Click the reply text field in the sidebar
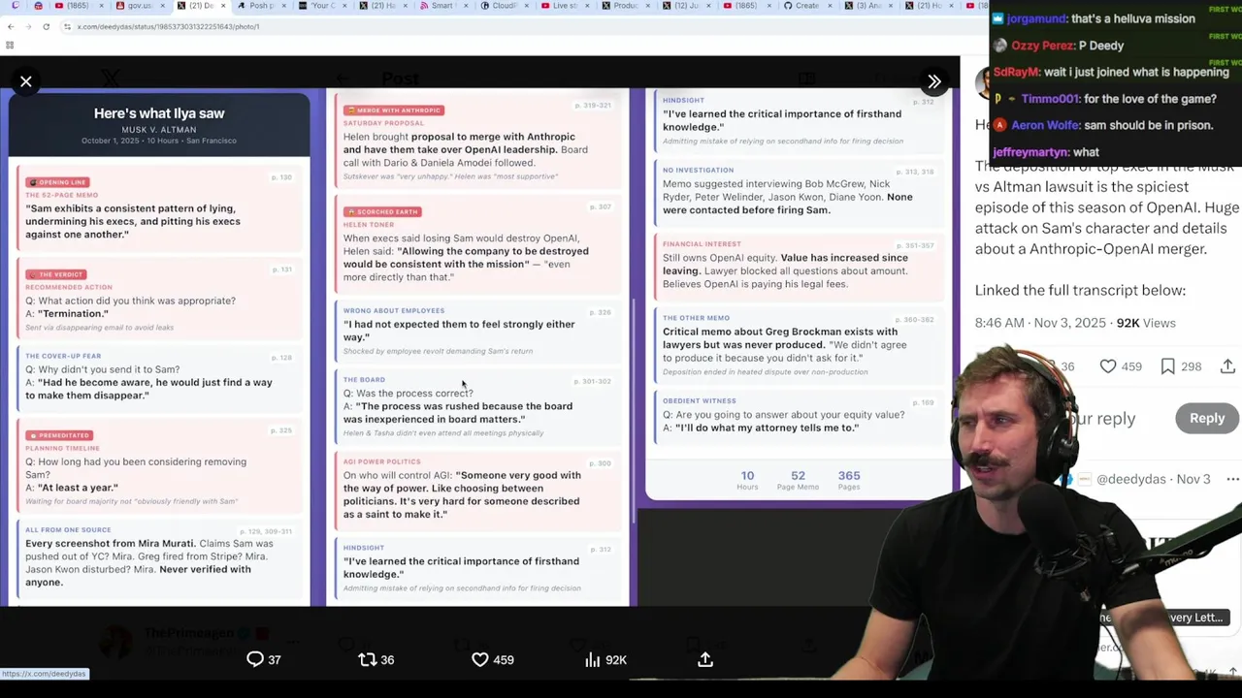Viewport: 1242px width, 698px height. 1101,419
